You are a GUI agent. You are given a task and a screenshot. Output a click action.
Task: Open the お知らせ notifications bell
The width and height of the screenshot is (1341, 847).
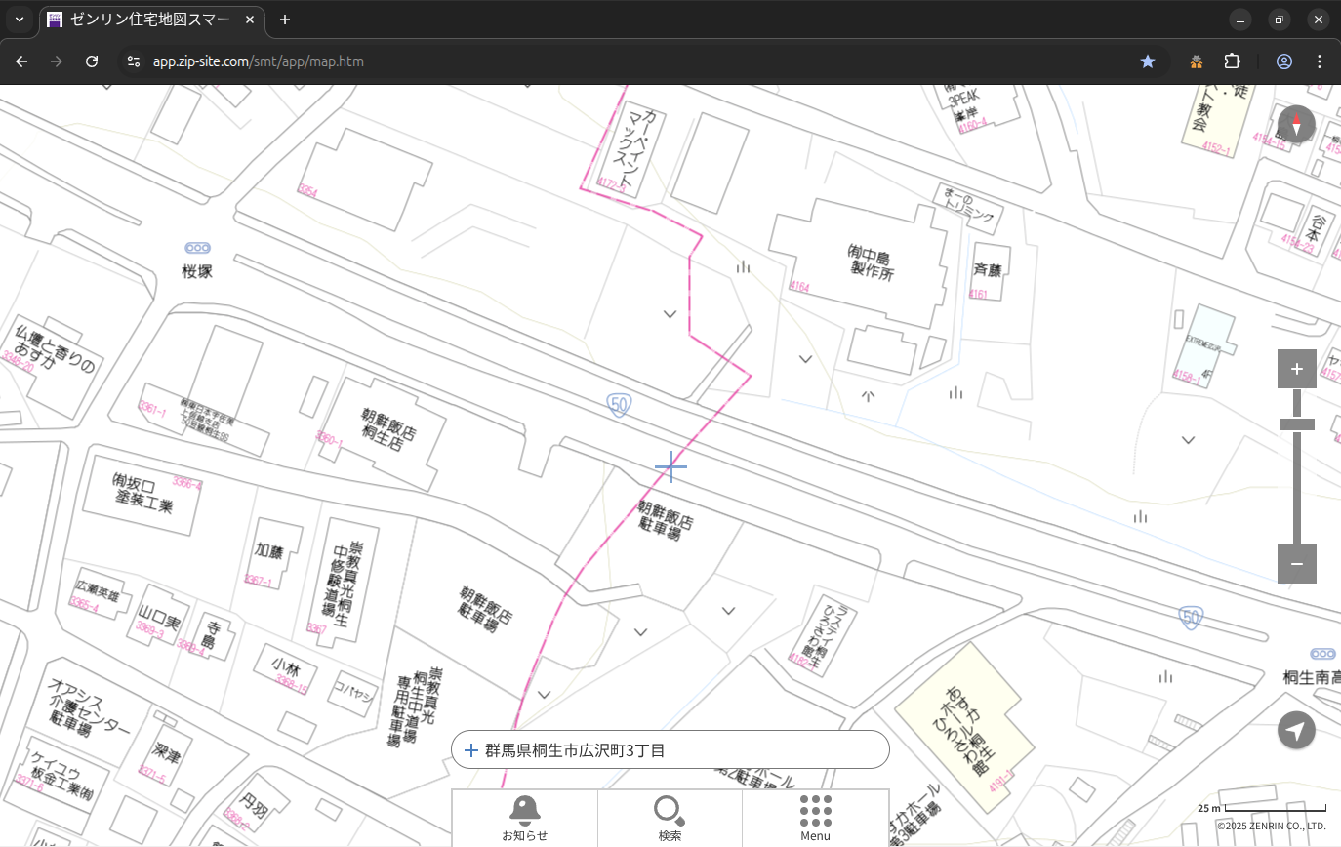[524, 818]
